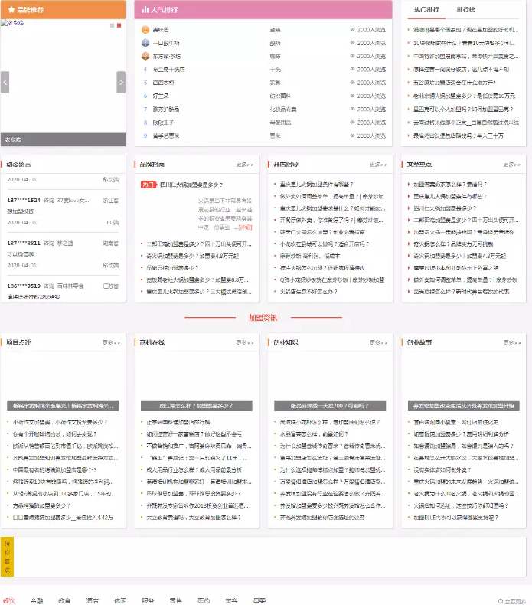Open 更多>> in the 商机在线 panel

point(245,342)
